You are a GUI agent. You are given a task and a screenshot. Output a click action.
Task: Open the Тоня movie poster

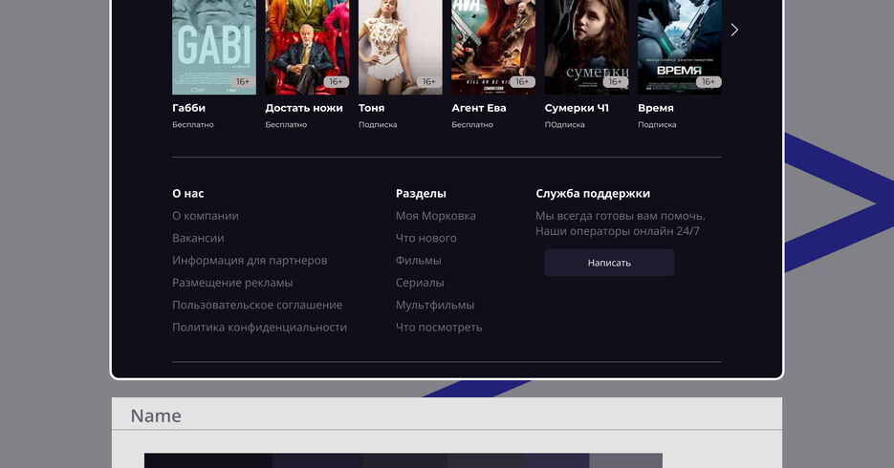click(x=401, y=47)
